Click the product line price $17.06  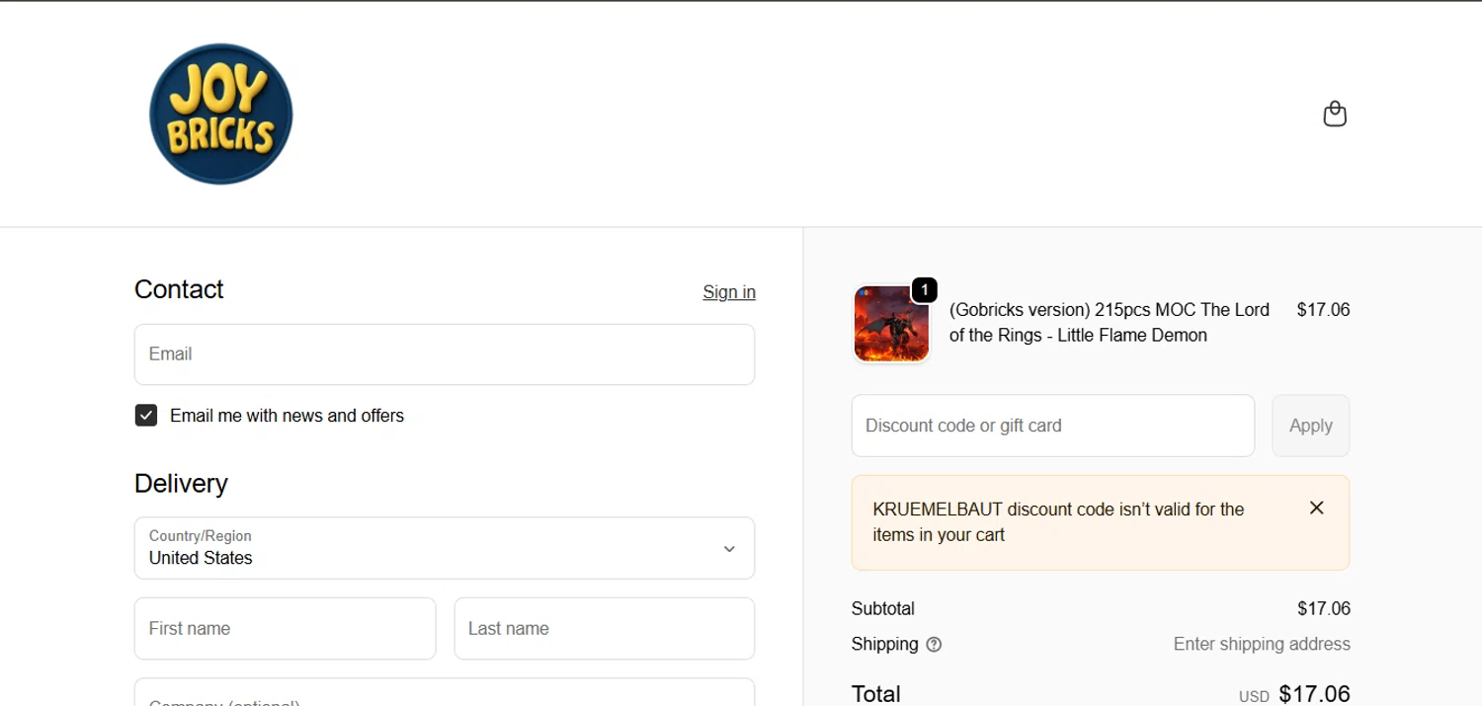click(x=1323, y=310)
